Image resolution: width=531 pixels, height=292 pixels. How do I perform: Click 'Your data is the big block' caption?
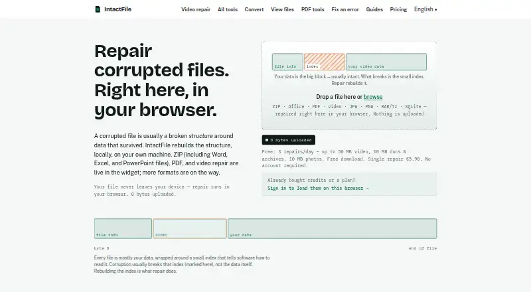(x=349, y=80)
